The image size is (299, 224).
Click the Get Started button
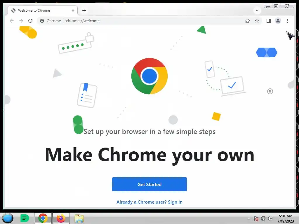pos(149,184)
